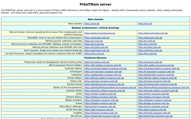Screen dimensions: 191x119
Task: Visit https://jaroslav-silhan.museum.pxtr.de
Action: 105,90
